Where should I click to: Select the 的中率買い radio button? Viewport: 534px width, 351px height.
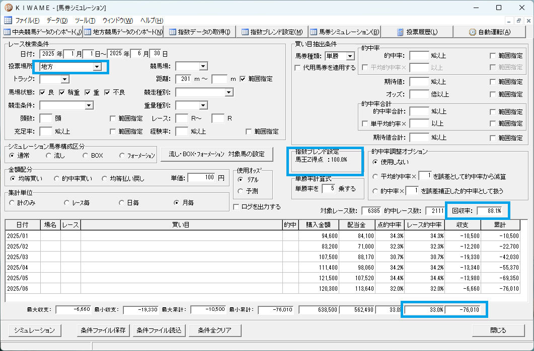[56, 179]
